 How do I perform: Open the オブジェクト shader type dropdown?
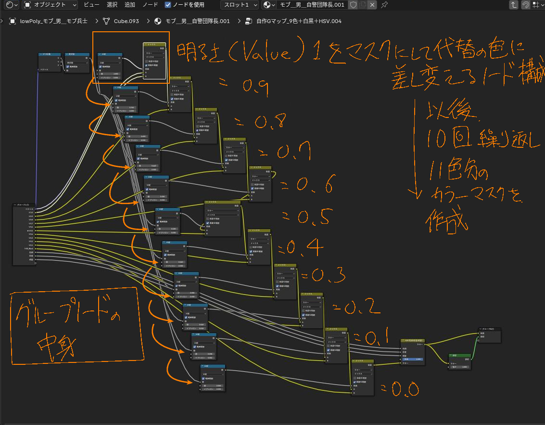(x=50, y=5)
